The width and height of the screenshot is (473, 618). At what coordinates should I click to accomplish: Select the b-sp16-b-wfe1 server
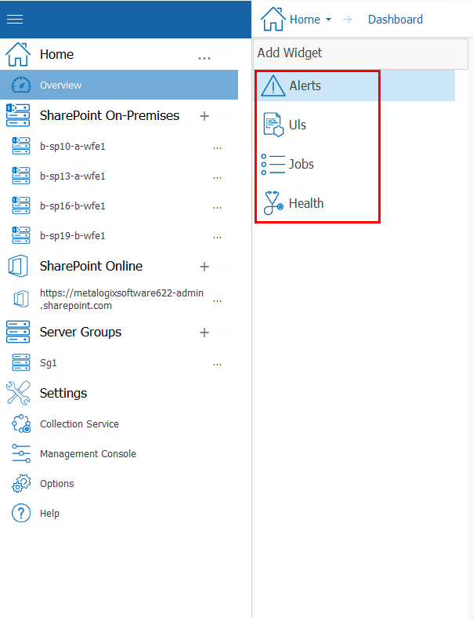pyautogui.click(x=73, y=206)
